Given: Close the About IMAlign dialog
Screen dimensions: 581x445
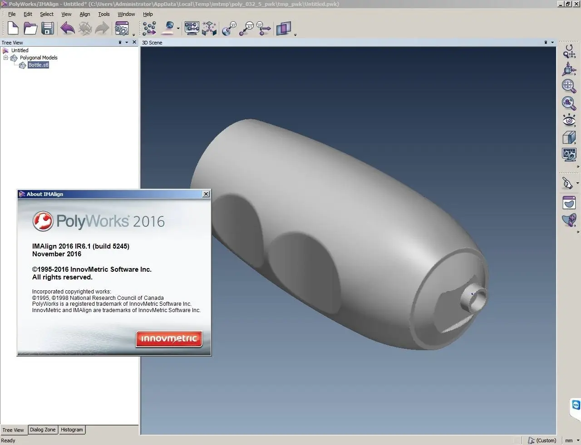Looking at the screenshot, I should (206, 194).
